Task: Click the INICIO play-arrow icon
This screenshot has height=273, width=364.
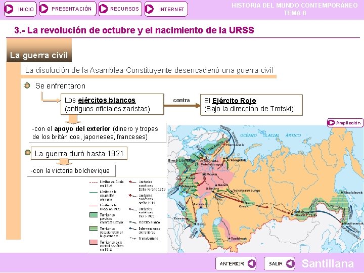Action: pyautogui.click(x=9, y=9)
